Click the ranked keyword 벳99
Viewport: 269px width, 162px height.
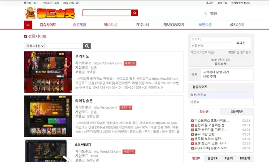213,13
